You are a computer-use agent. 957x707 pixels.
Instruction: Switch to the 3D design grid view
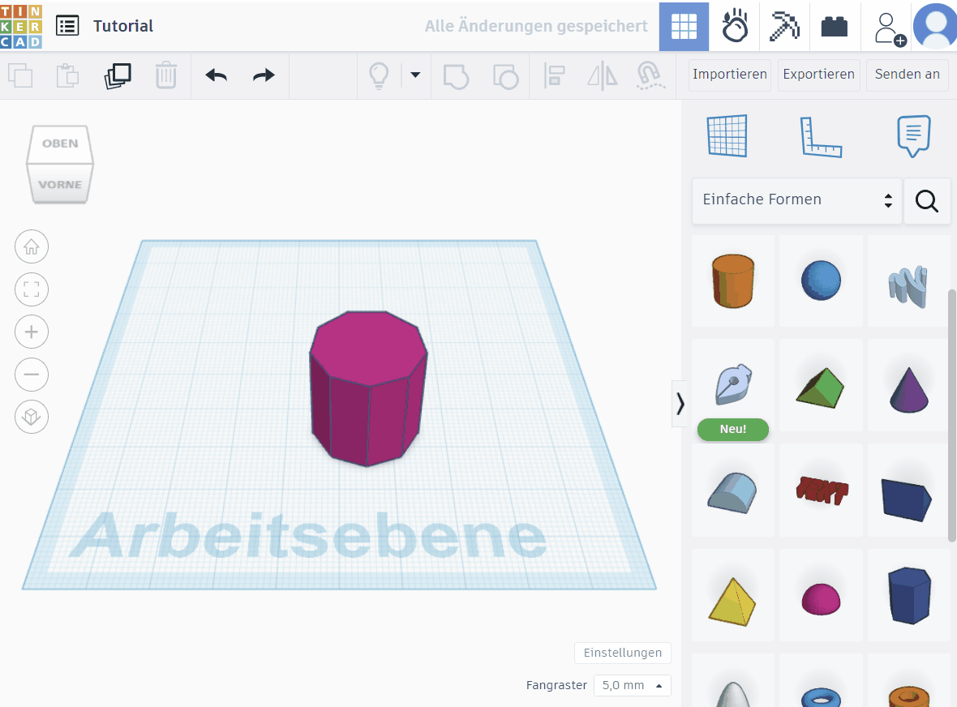684,26
